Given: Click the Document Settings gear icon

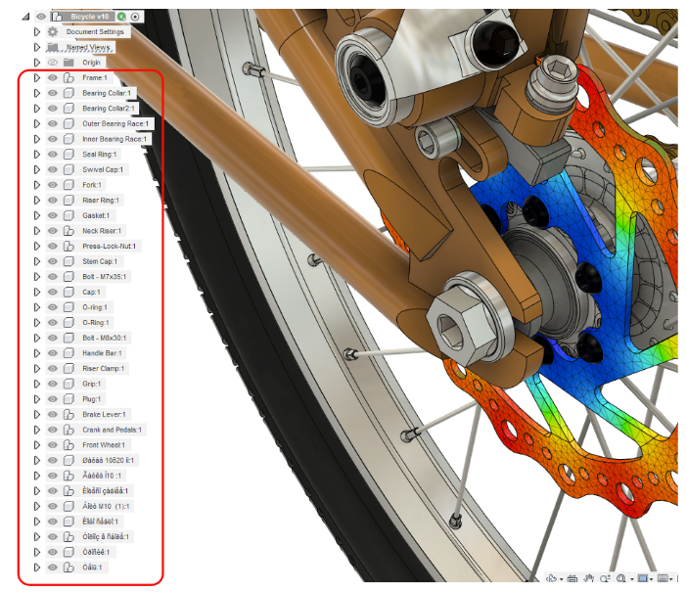Looking at the screenshot, I should click(53, 31).
